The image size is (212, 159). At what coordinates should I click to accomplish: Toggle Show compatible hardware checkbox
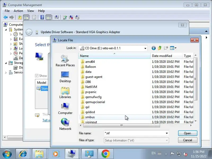point(37,76)
